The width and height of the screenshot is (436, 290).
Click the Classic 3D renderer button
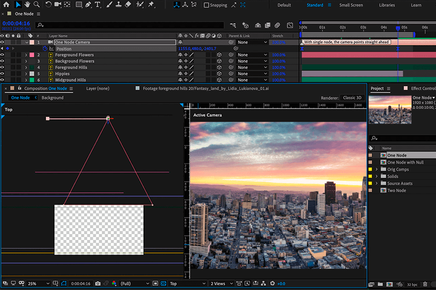click(352, 98)
